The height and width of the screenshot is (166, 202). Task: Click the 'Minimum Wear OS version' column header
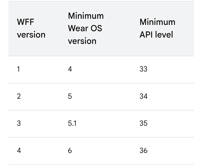[86, 29]
